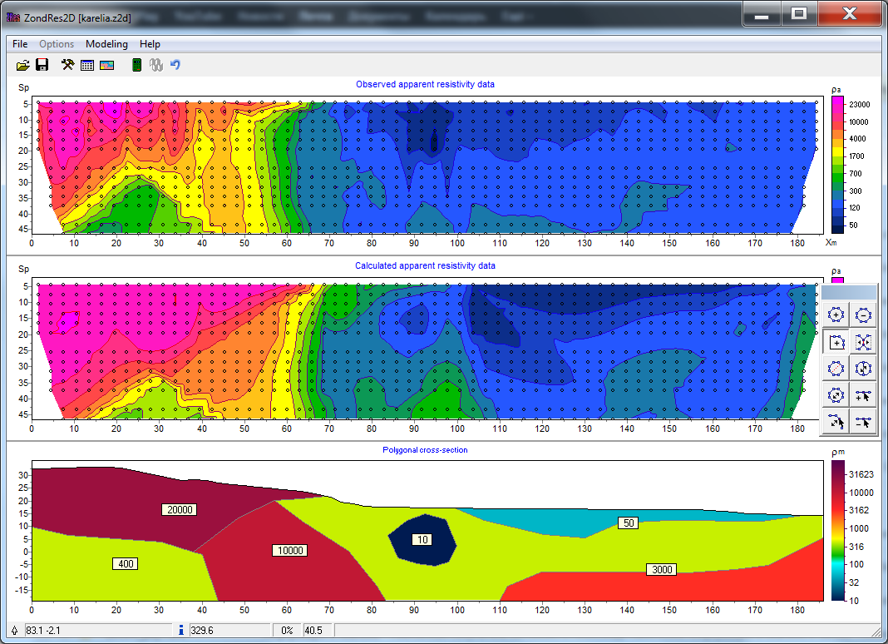888x644 pixels.
Task: Select the remove polygon (circle minus) tool
Action: [x=864, y=315]
